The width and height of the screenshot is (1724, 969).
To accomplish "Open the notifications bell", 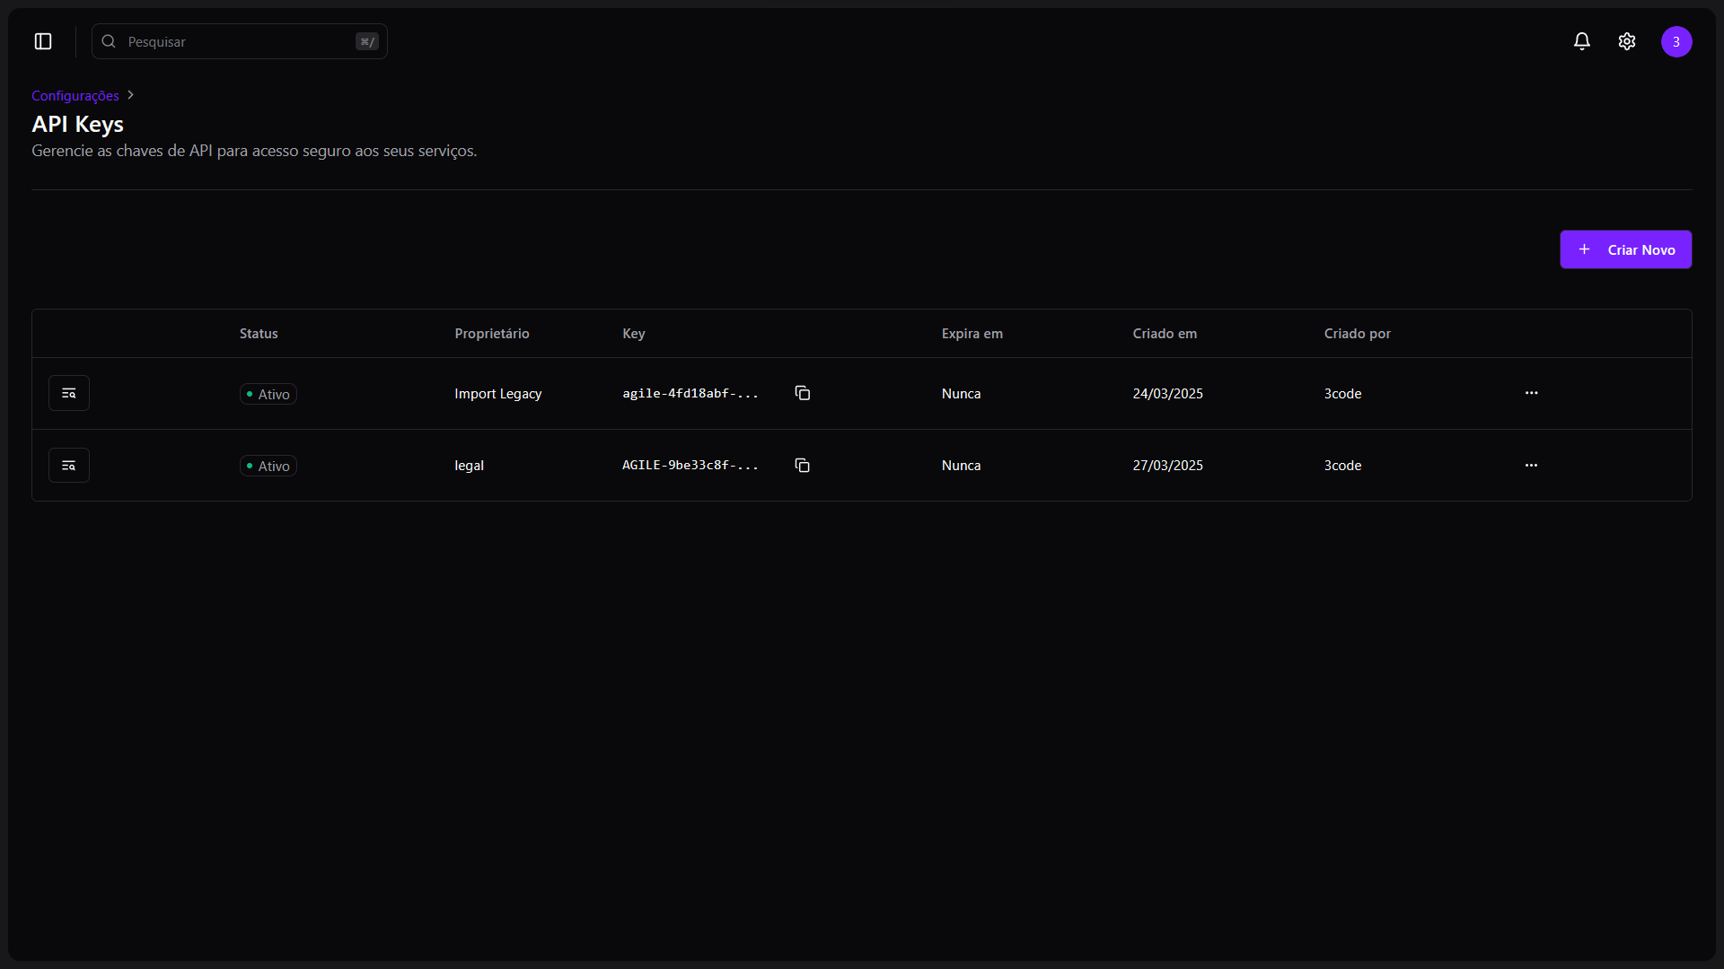I will (1581, 41).
